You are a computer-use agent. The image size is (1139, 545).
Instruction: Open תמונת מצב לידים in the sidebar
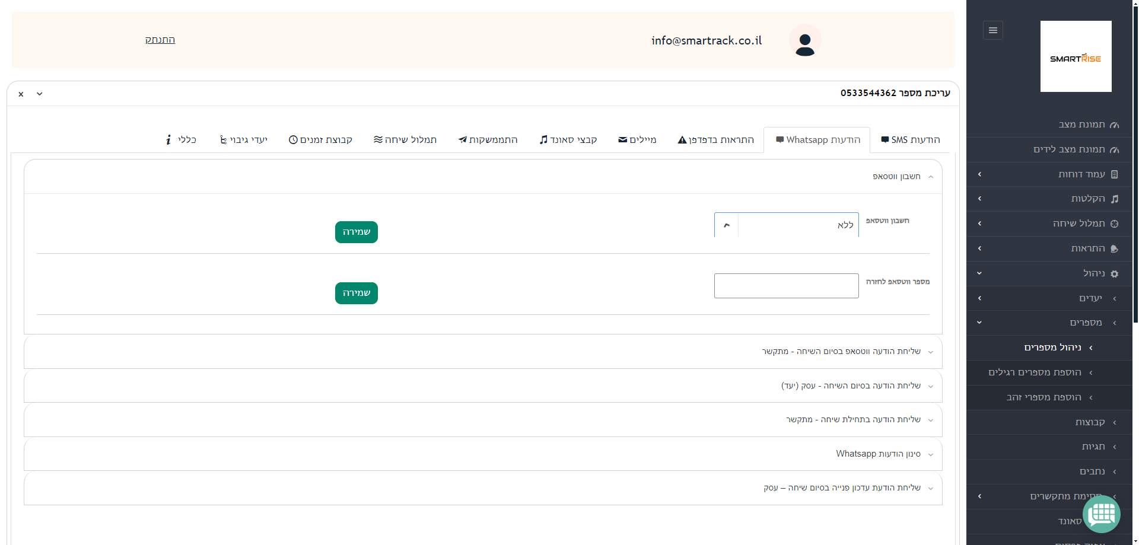click(x=1049, y=149)
